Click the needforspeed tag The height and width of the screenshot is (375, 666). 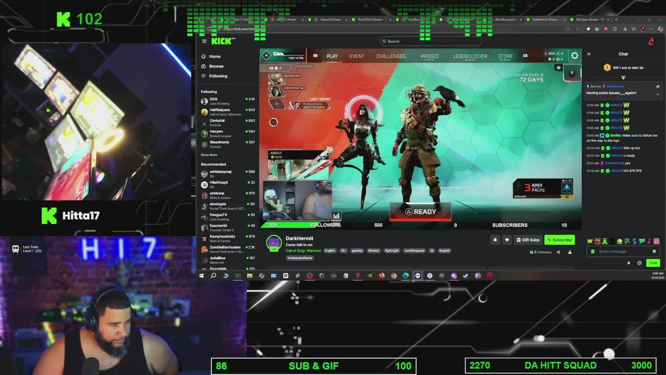(x=414, y=251)
